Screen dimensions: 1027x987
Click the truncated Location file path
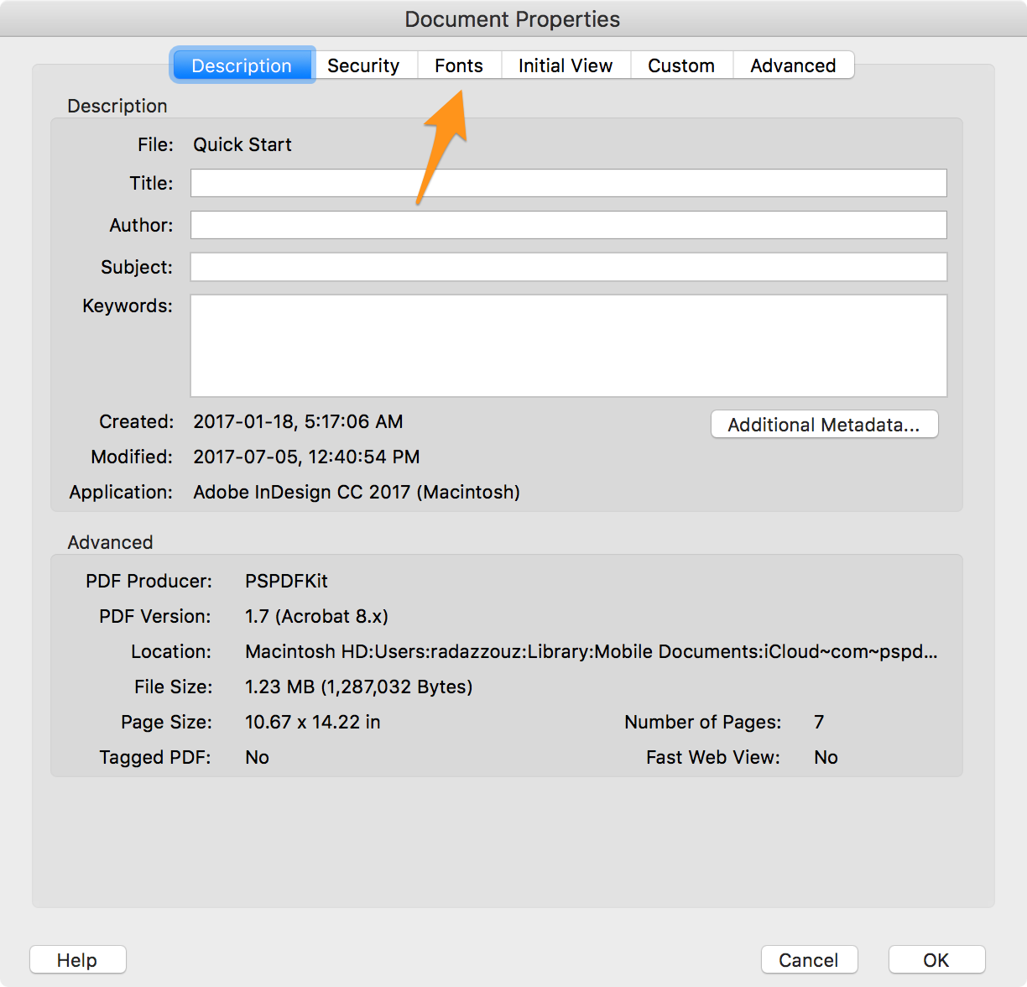coord(591,651)
